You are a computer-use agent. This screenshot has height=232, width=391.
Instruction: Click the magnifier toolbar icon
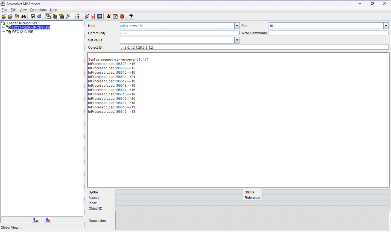(x=86, y=17)
